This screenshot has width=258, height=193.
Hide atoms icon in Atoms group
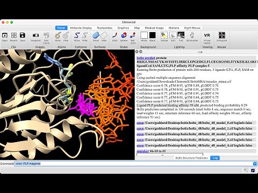tap(66, 35)
